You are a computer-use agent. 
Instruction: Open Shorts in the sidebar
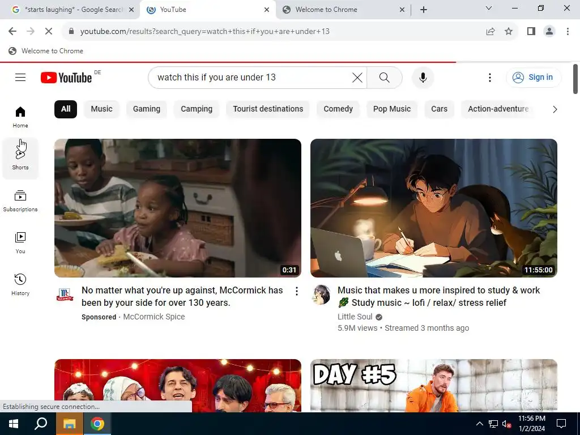20,159
